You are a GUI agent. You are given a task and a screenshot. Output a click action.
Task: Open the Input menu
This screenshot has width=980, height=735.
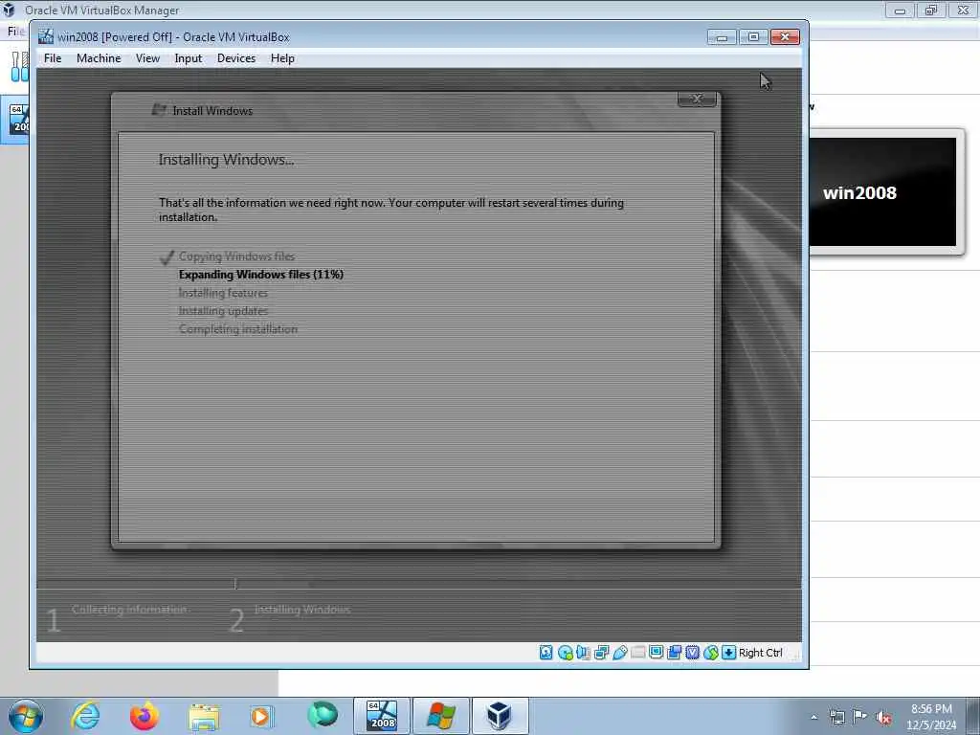pyautogui.click(x=189, y=58)
